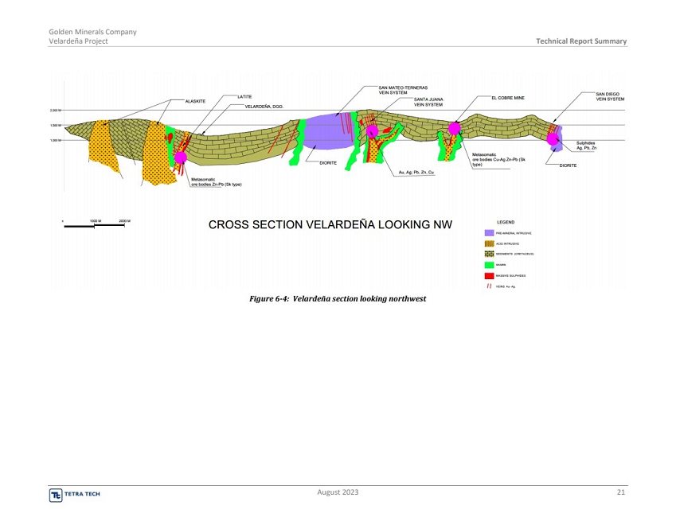Click the "Velardeña Project" header line
The image size is (676, 521).
pyautogui.click(x=79, y=41)
